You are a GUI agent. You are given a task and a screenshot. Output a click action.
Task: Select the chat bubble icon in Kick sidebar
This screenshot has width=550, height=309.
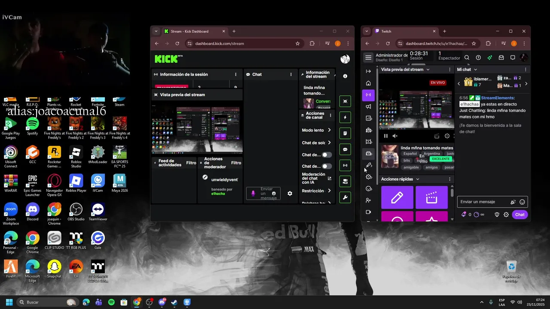345,149
